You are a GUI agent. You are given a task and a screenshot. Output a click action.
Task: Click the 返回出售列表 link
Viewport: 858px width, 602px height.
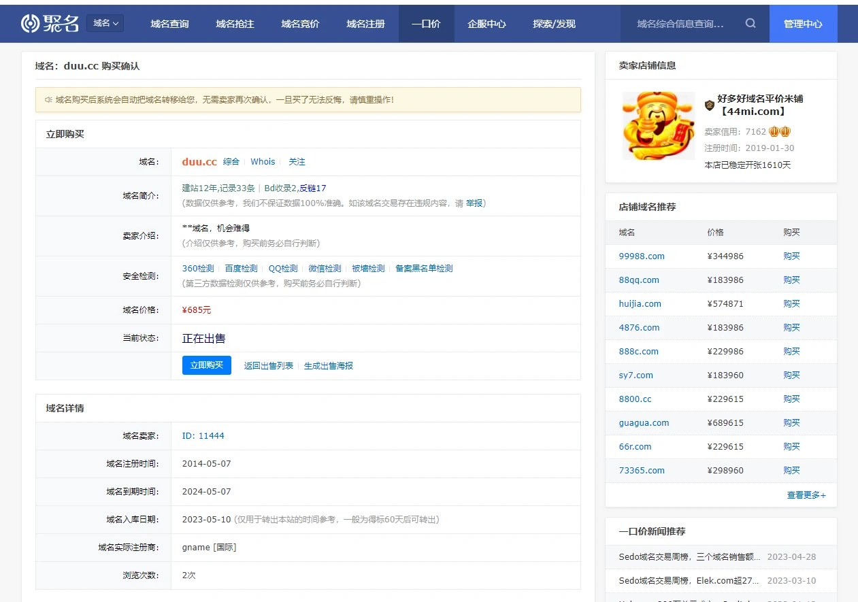pos(269,366)
